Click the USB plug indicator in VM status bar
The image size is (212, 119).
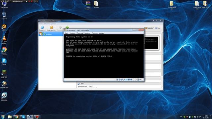tap(124, 80)
